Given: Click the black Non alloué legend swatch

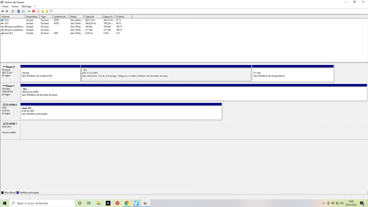Looking at the screenshot, I should point(3,192).
